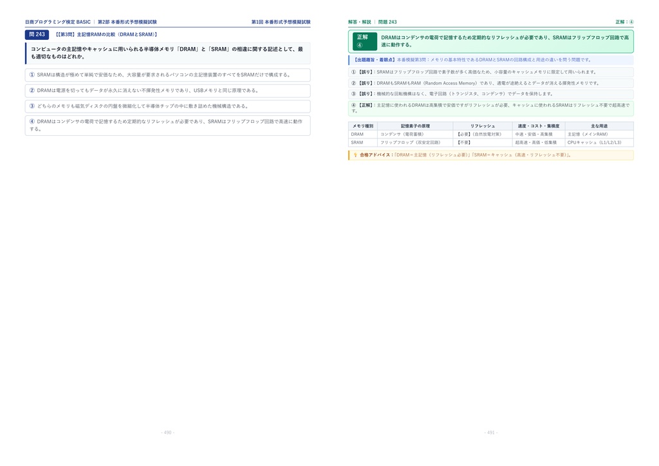Click table header 'リフレッシュ'

point(483,126)
